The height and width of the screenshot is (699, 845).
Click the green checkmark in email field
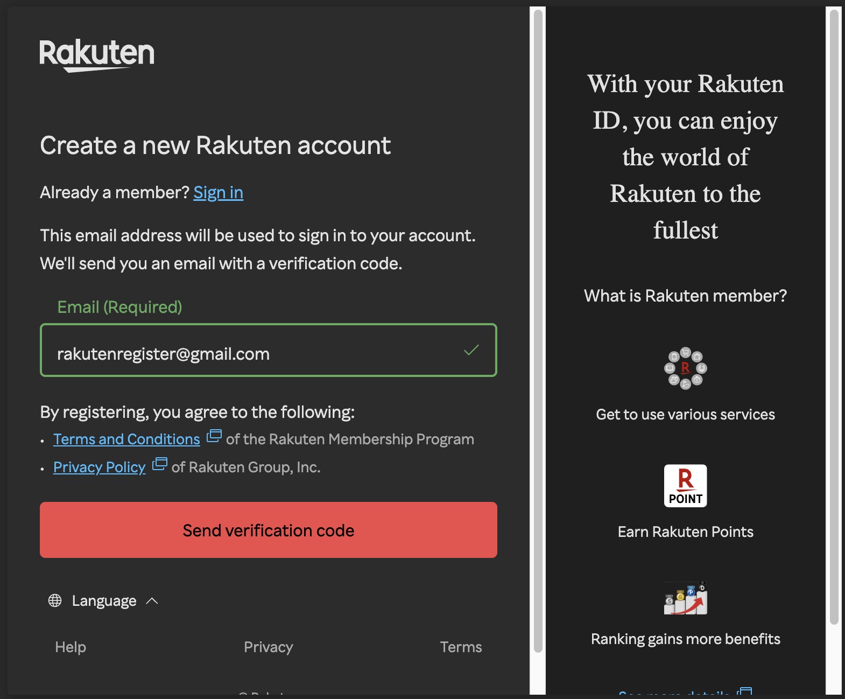pos(471,350)
